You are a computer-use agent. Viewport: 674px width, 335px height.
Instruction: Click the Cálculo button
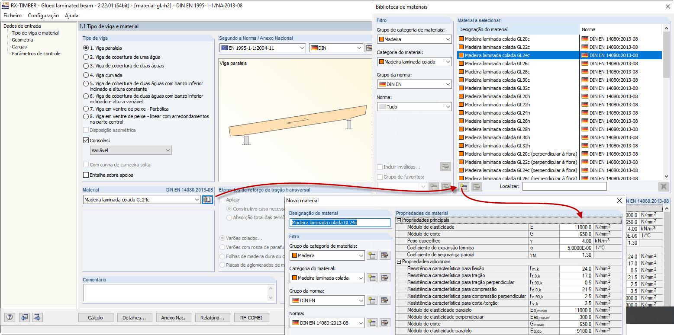pos(96,317)
